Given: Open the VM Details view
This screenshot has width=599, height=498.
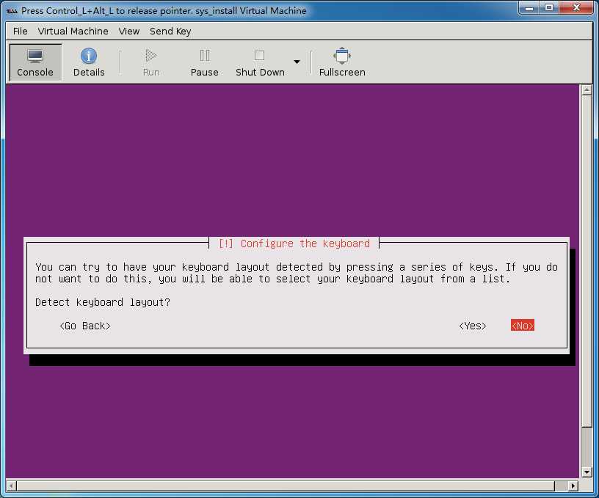Looking at the screenshot, I should [89, 62].
